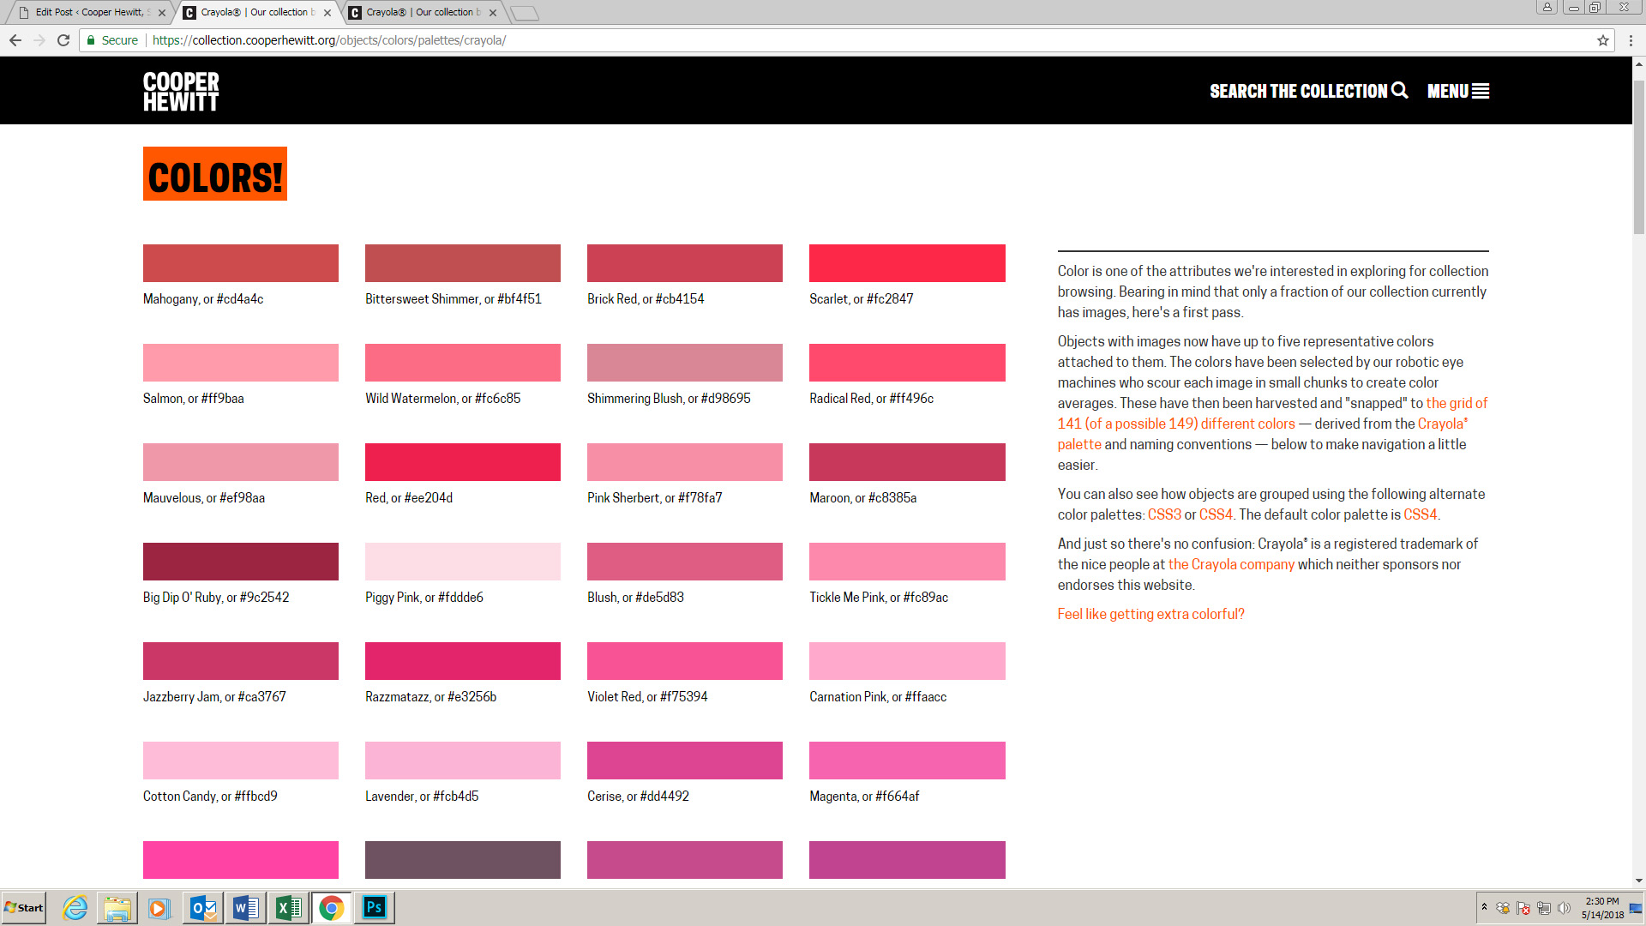The image size is (1646, 926).
Task: Click the COLORS! heading link
Action: 215,174
